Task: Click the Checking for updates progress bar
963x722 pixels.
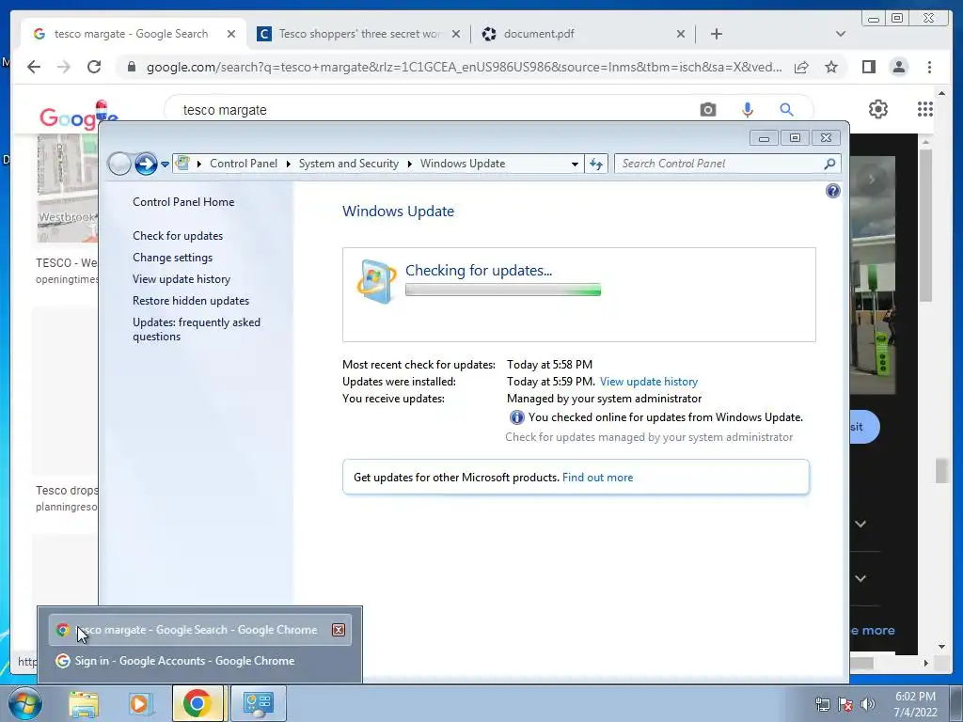Action: pyautogui.click(x=503, y=290)
